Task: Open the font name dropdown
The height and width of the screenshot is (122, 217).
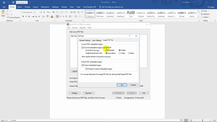Action: (x=33, y=12)
